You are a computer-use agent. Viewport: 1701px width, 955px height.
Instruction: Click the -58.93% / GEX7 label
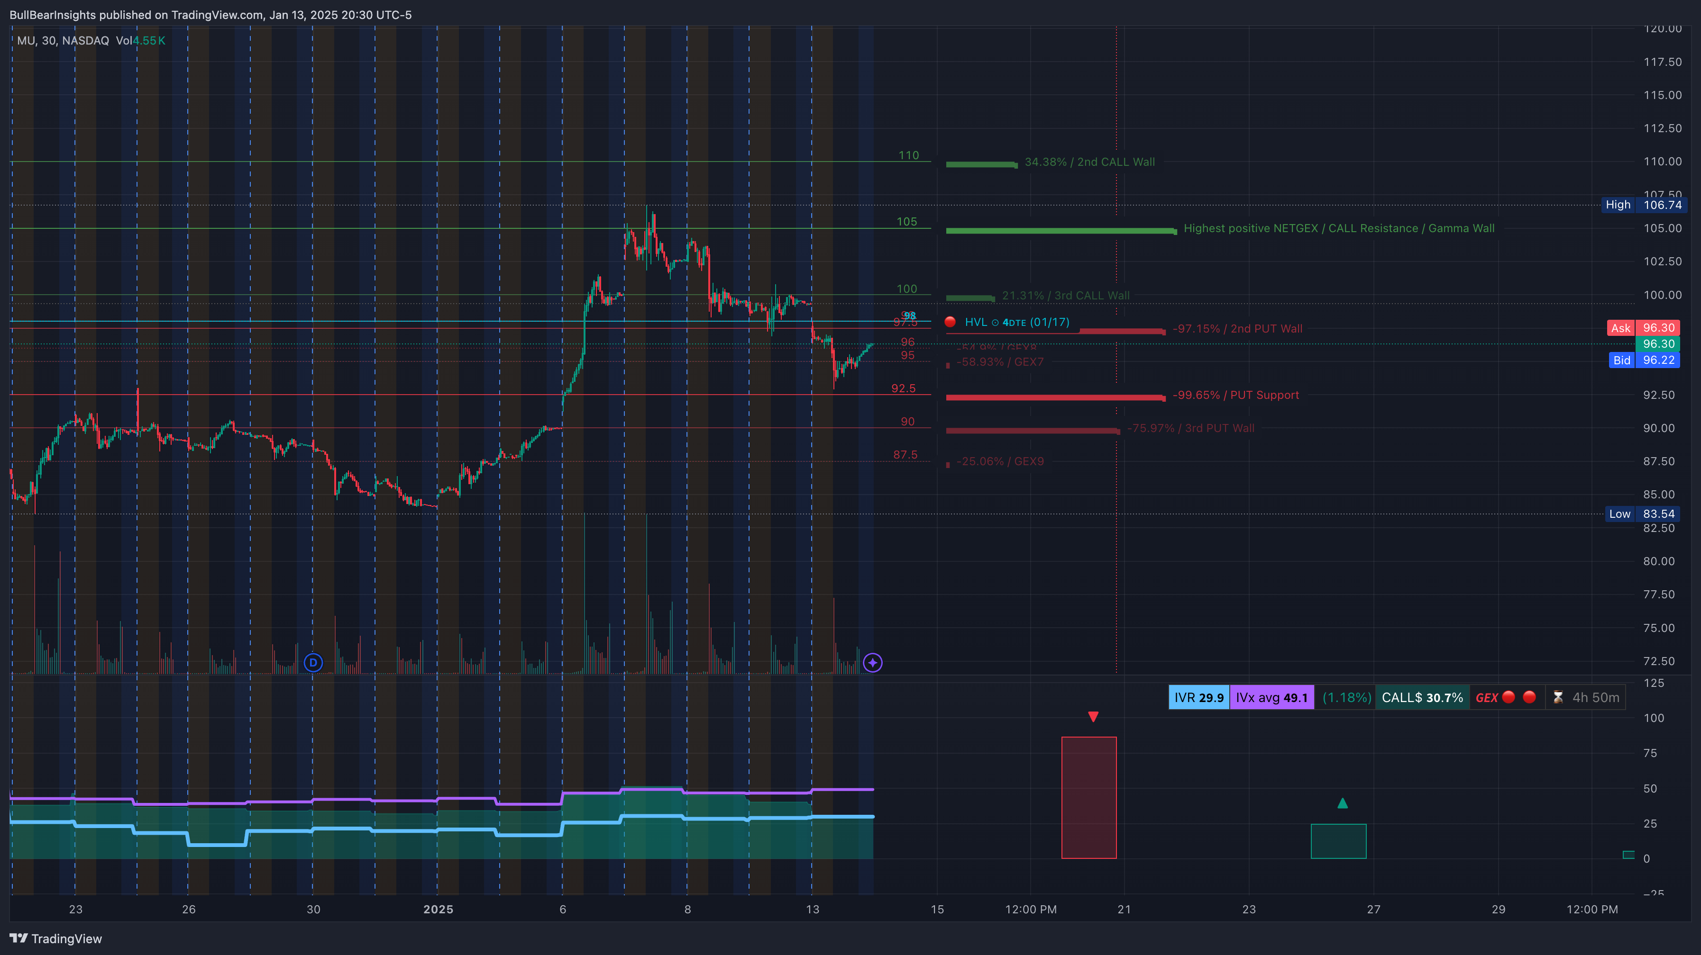(x=1000, y=361)
